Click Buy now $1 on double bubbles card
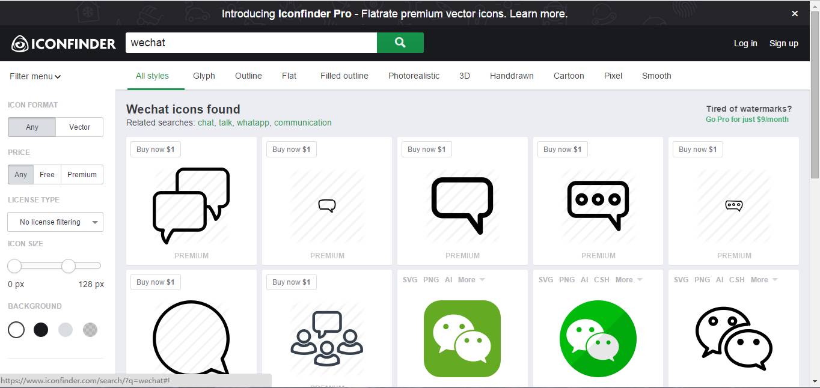This screenshot has width=820, height=388. (156, 150)
